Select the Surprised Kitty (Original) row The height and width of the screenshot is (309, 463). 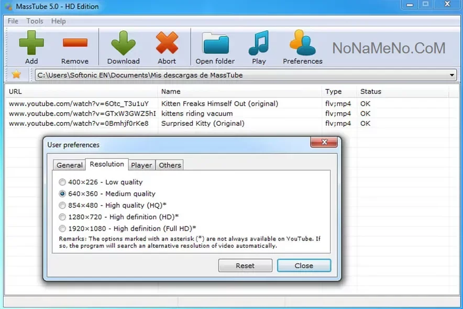(x=203, y=123)
